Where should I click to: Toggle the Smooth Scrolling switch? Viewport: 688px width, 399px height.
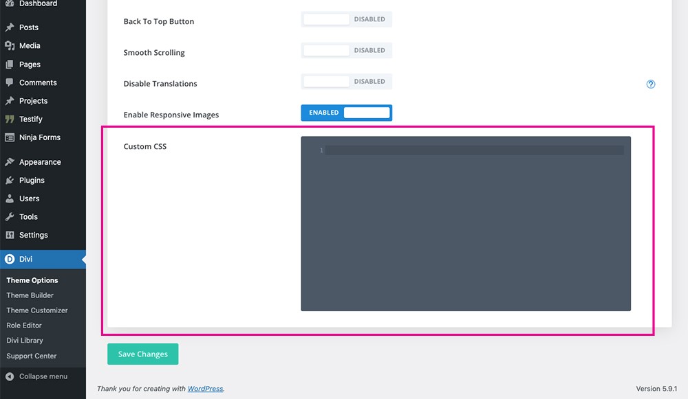click(x=346, y=50)
